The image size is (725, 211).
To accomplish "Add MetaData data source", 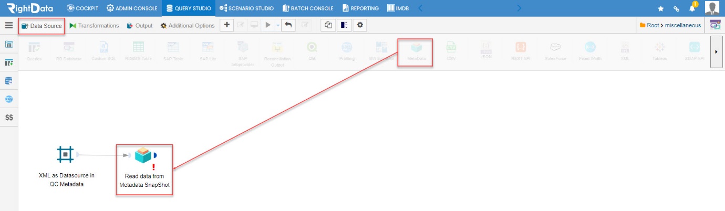I will click(416, 51).
